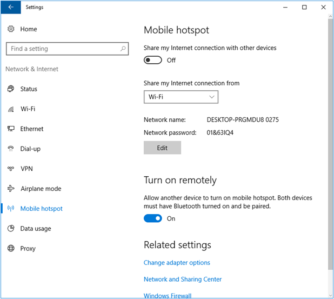Select the Airplane mode icon
334x299 pixels.
(x=11, y=189)
